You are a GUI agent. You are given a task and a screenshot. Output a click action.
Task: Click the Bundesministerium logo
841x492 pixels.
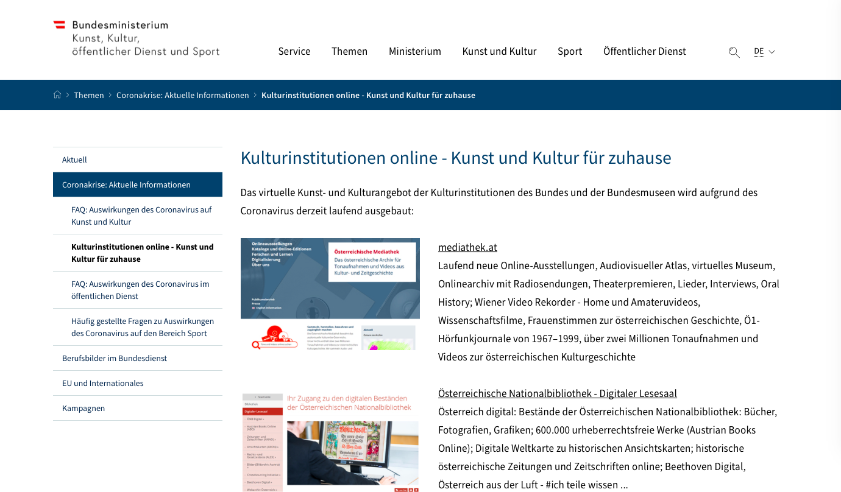[x=137, y=38]
